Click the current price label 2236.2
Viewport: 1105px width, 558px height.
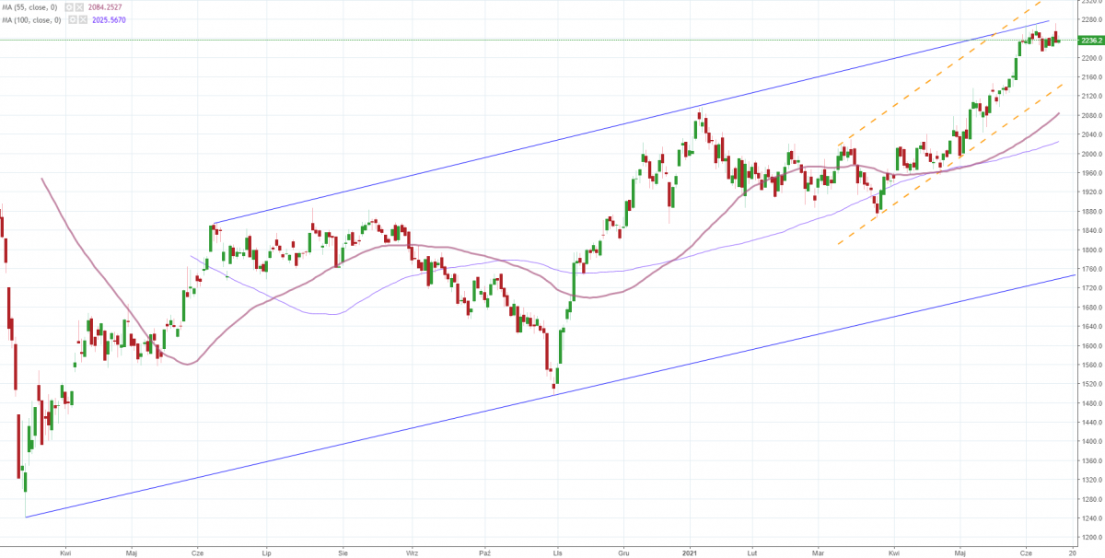point(1091,41)
